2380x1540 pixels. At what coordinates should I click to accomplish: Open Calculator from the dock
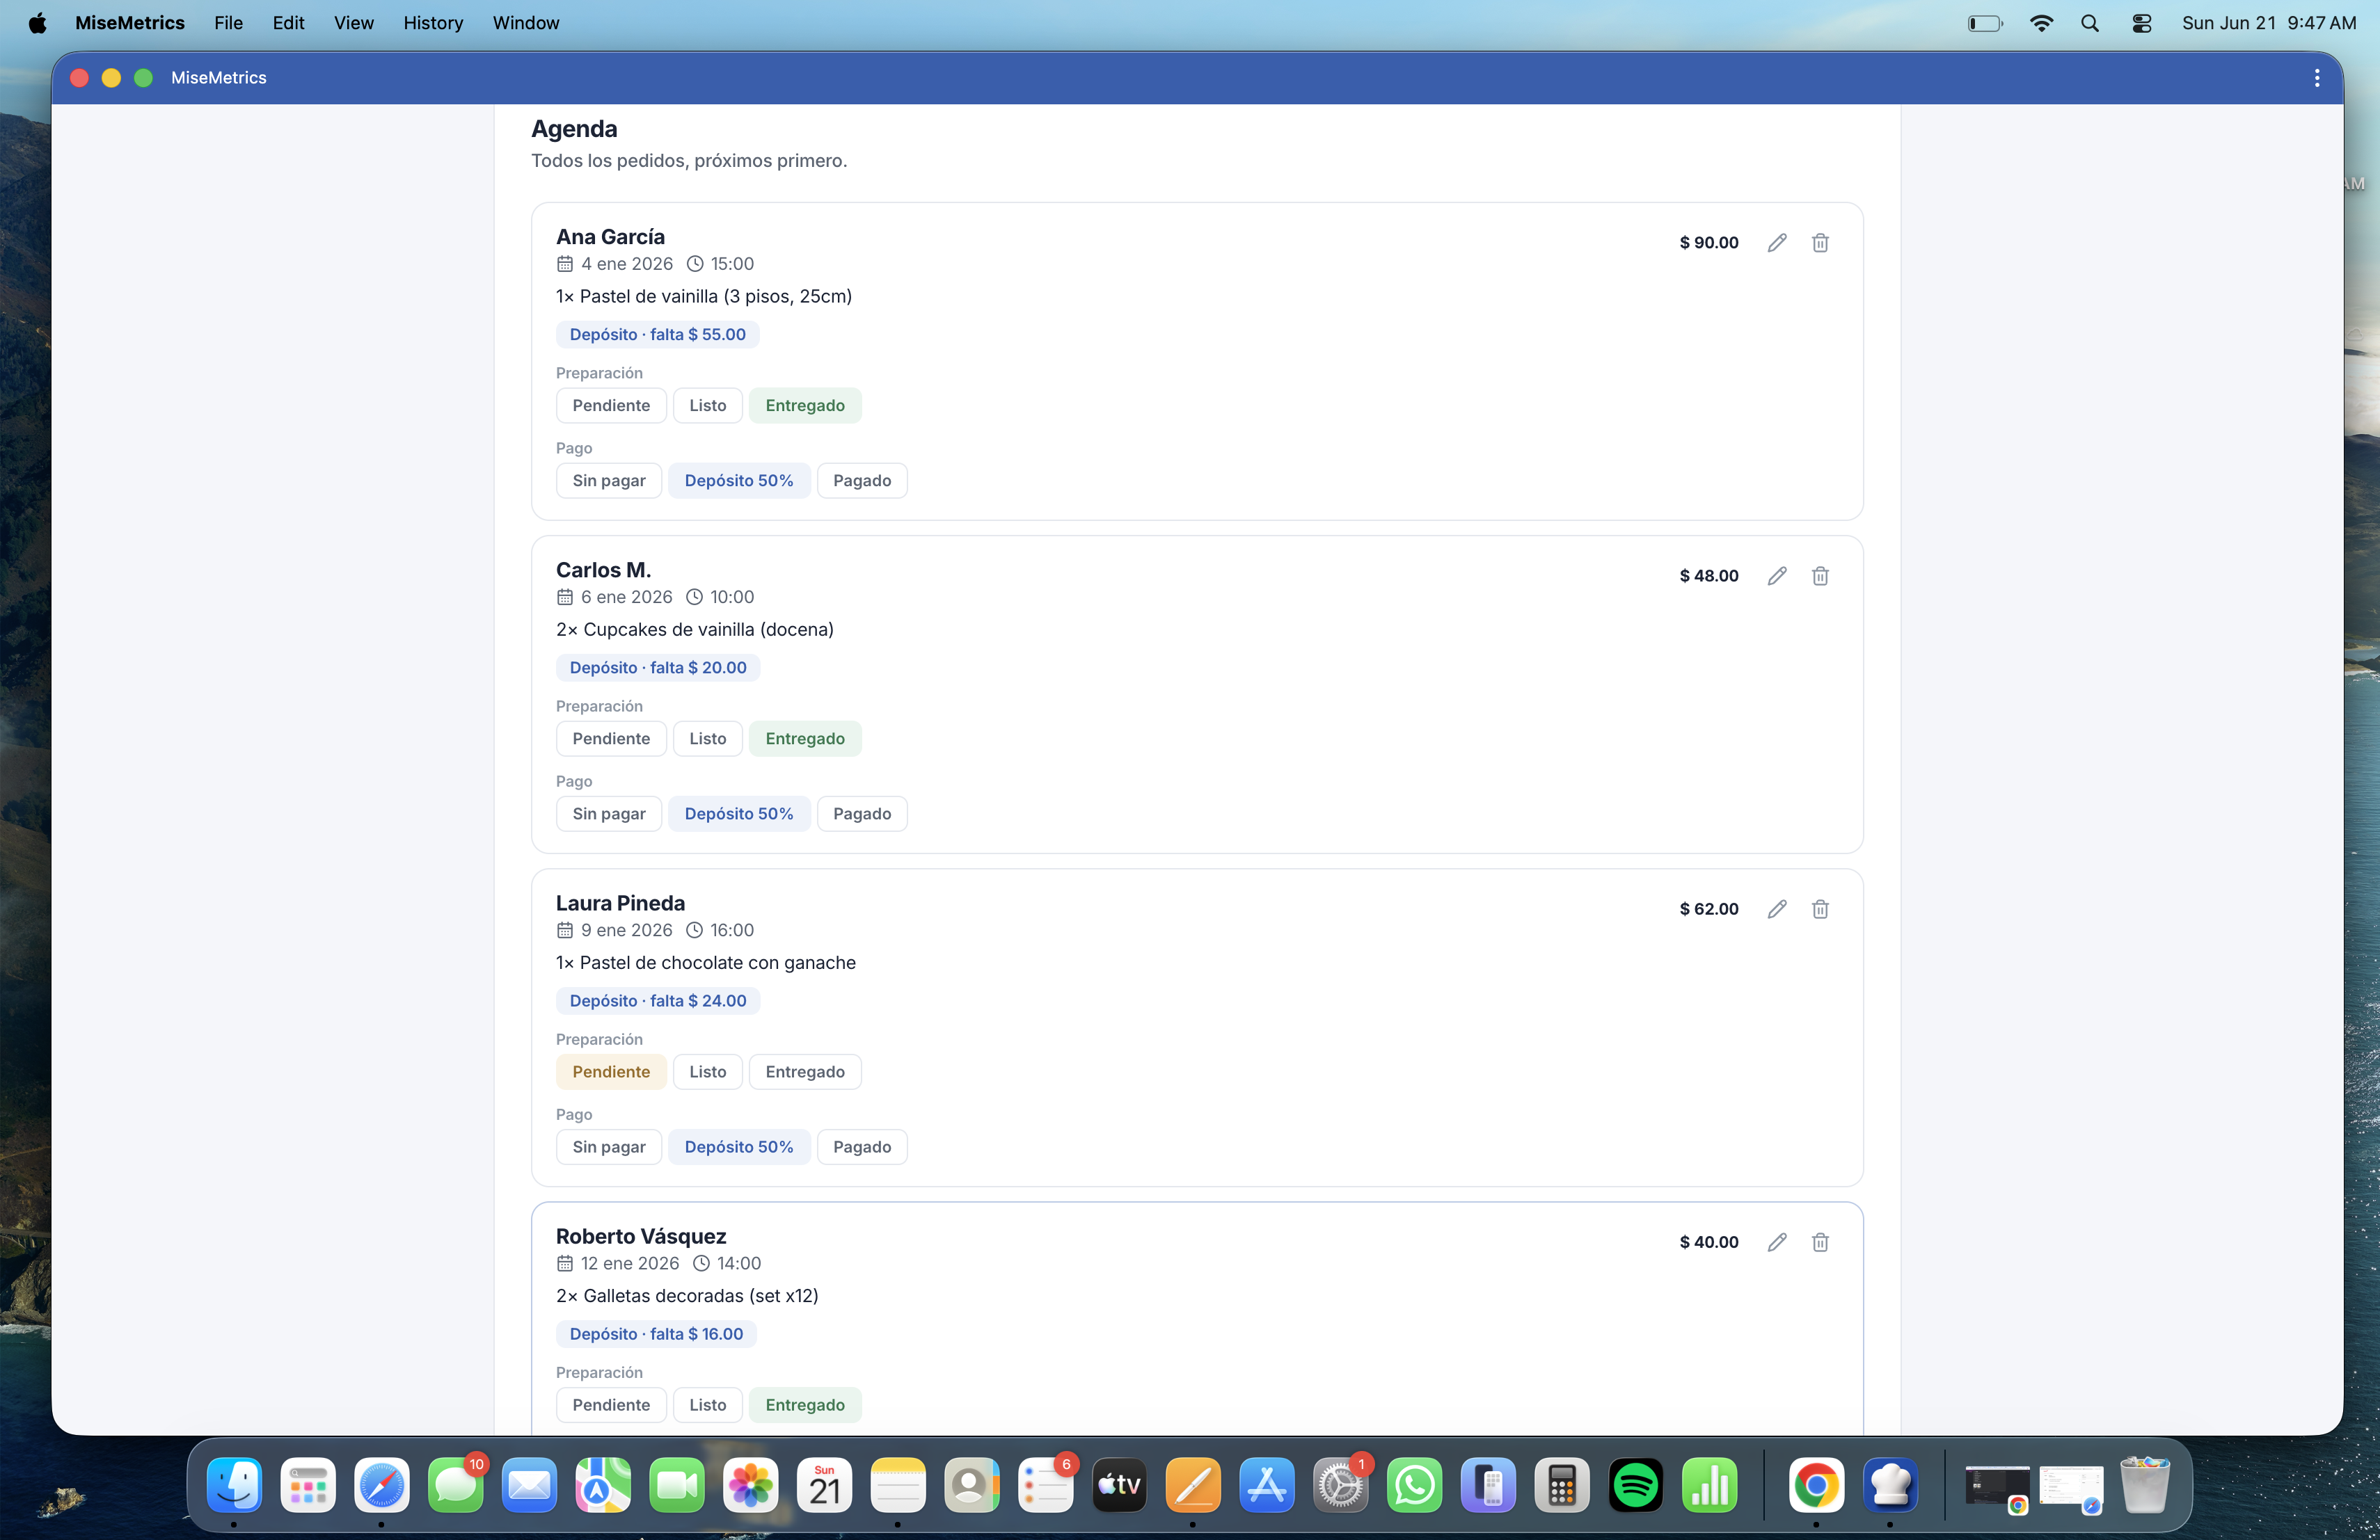pyautogui.click(x=1562, y=1485)
